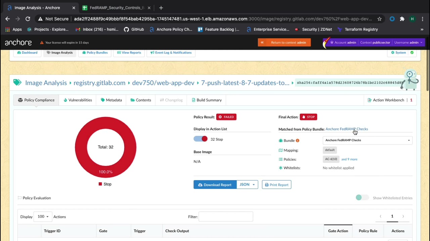Click Image Analysis breadcrumb link

[46, 83]
